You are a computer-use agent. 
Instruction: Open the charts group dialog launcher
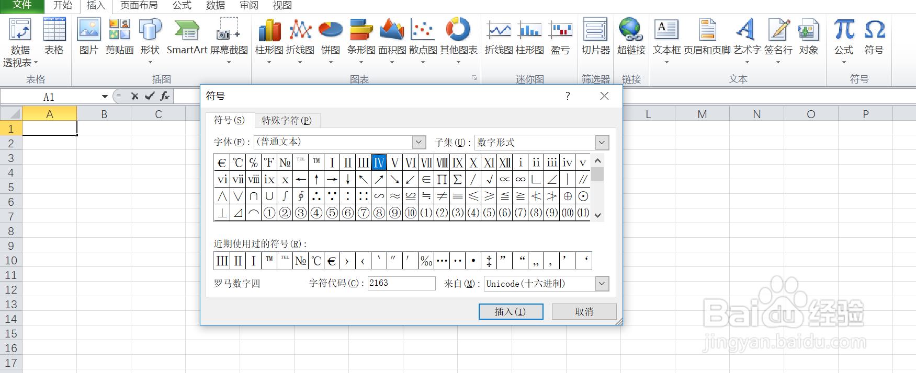tap(474, 78)
